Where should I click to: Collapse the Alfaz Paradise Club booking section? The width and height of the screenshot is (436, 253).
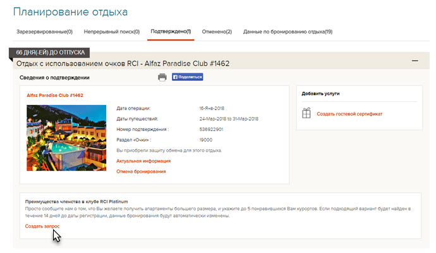(x=415, y=61)
